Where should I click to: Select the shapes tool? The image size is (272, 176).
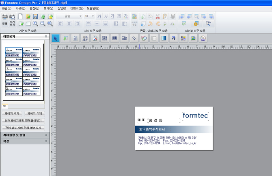pos(144,38)
